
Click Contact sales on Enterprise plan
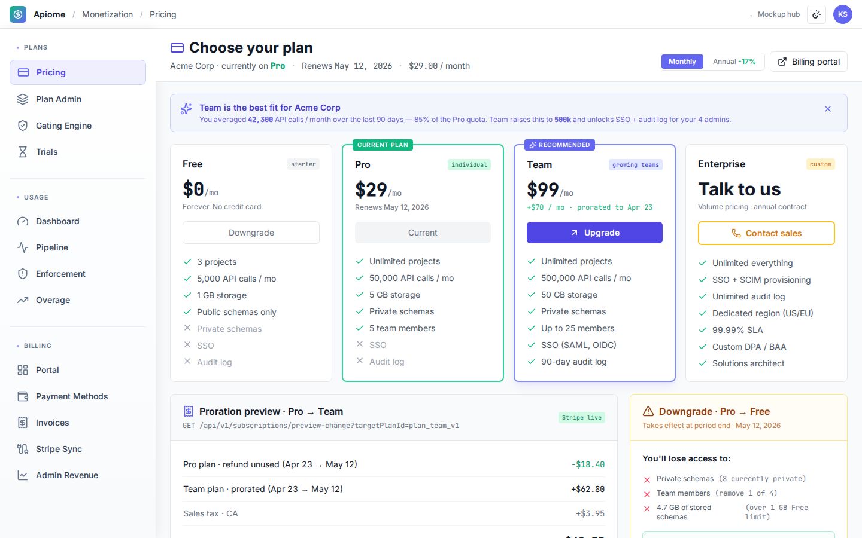click(766, 233)
